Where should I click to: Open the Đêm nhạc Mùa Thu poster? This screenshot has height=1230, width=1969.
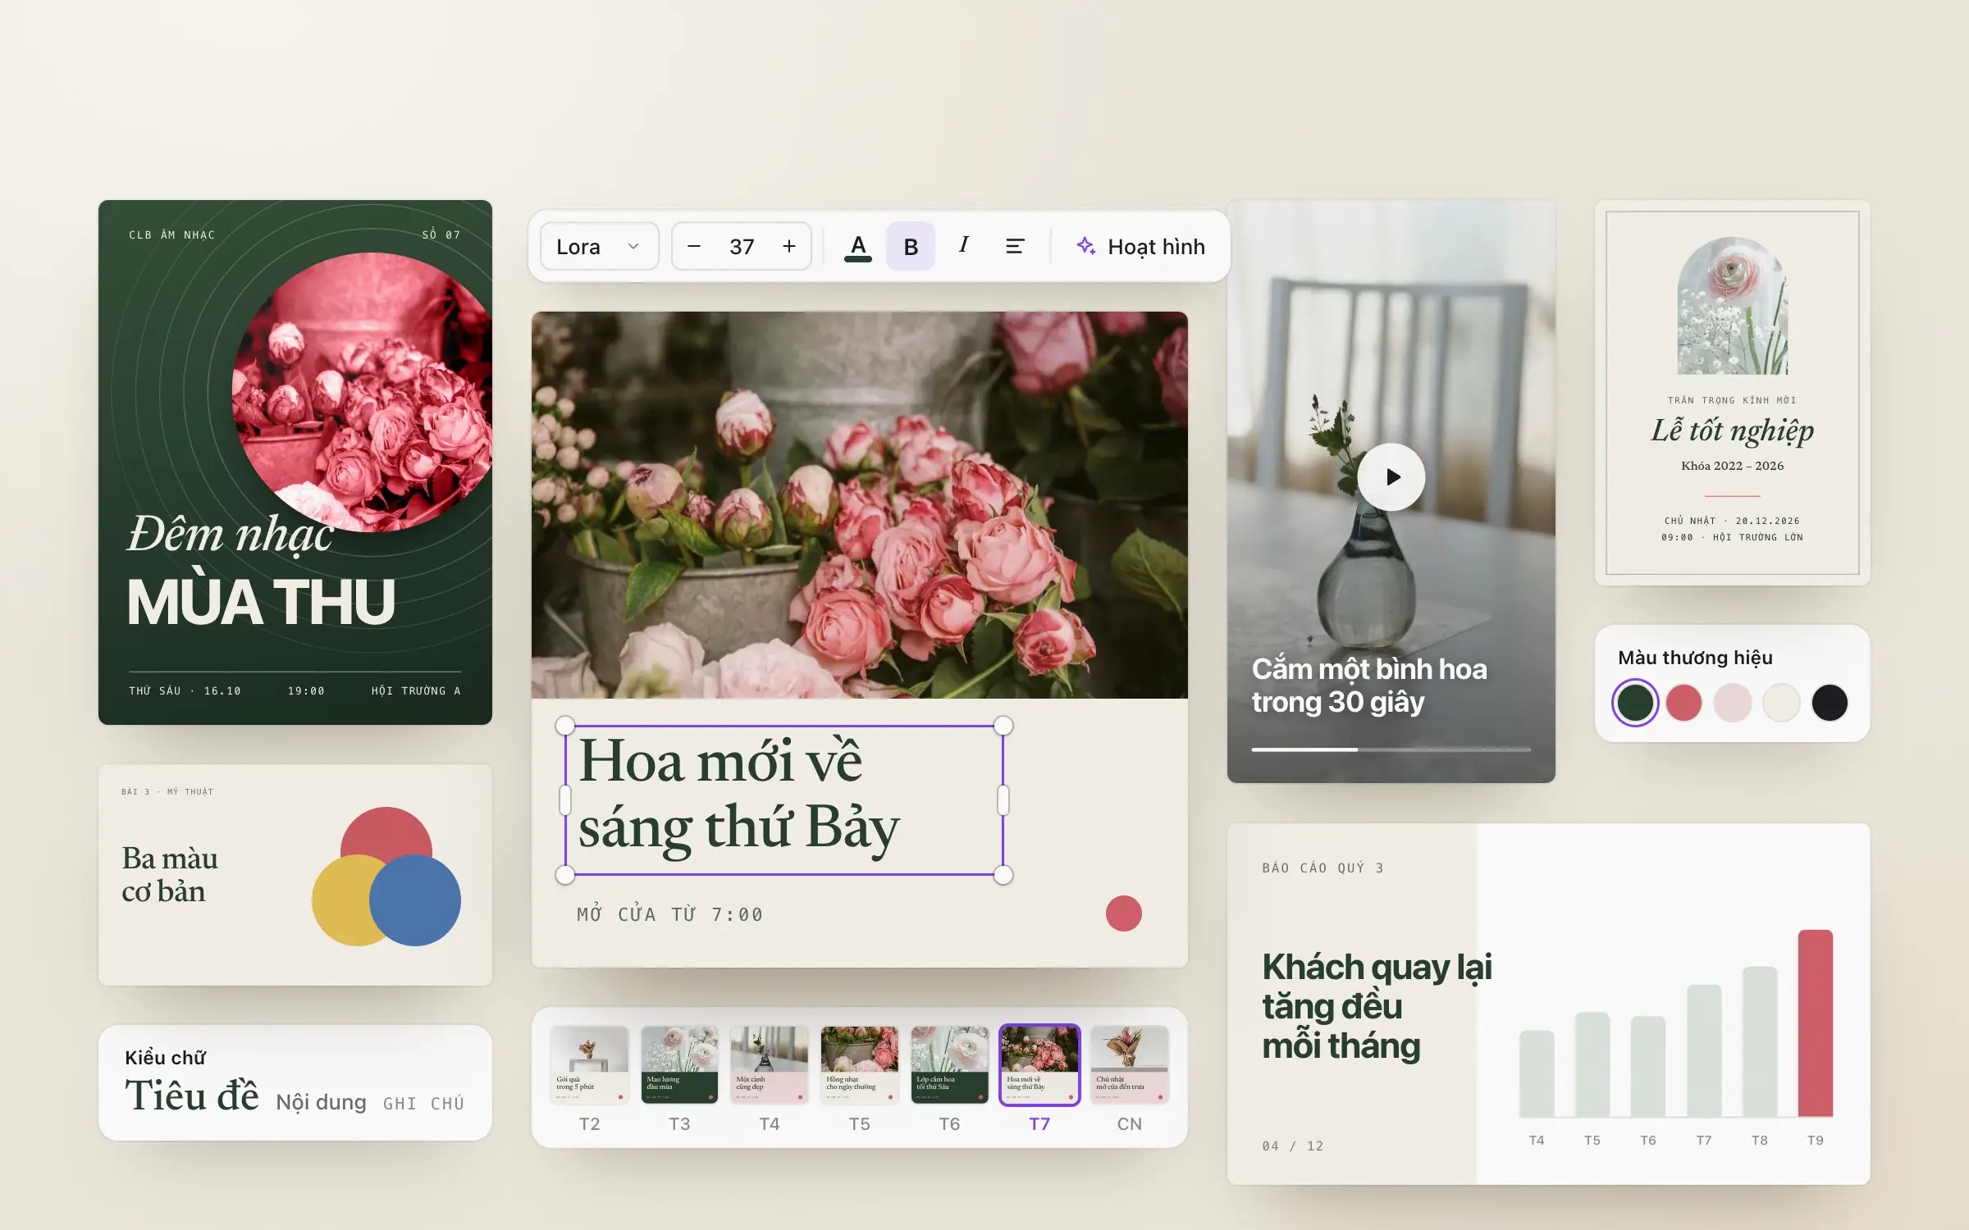[x=295, y=462]
